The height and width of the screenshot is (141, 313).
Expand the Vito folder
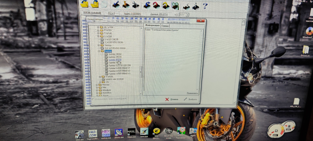pos(100,82)
